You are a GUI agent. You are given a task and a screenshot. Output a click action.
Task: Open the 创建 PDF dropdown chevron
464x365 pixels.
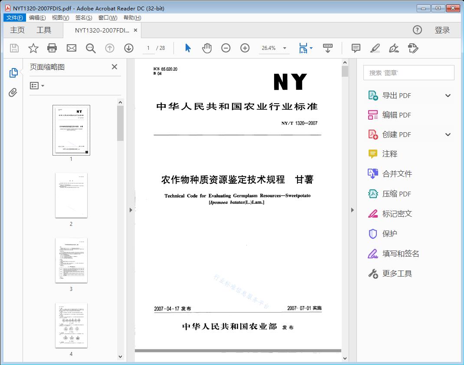pyautogui.click(x=448, y=134)
